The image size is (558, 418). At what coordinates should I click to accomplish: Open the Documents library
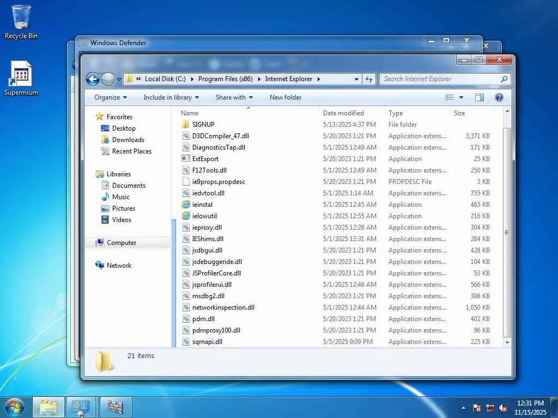129,186
